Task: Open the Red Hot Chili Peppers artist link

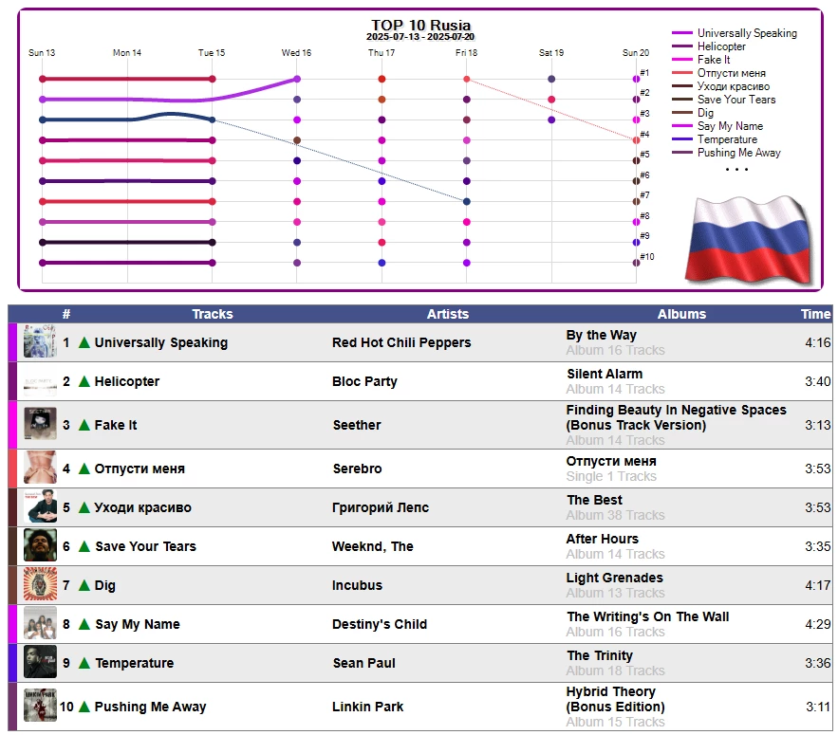Action: coord(401,342)
